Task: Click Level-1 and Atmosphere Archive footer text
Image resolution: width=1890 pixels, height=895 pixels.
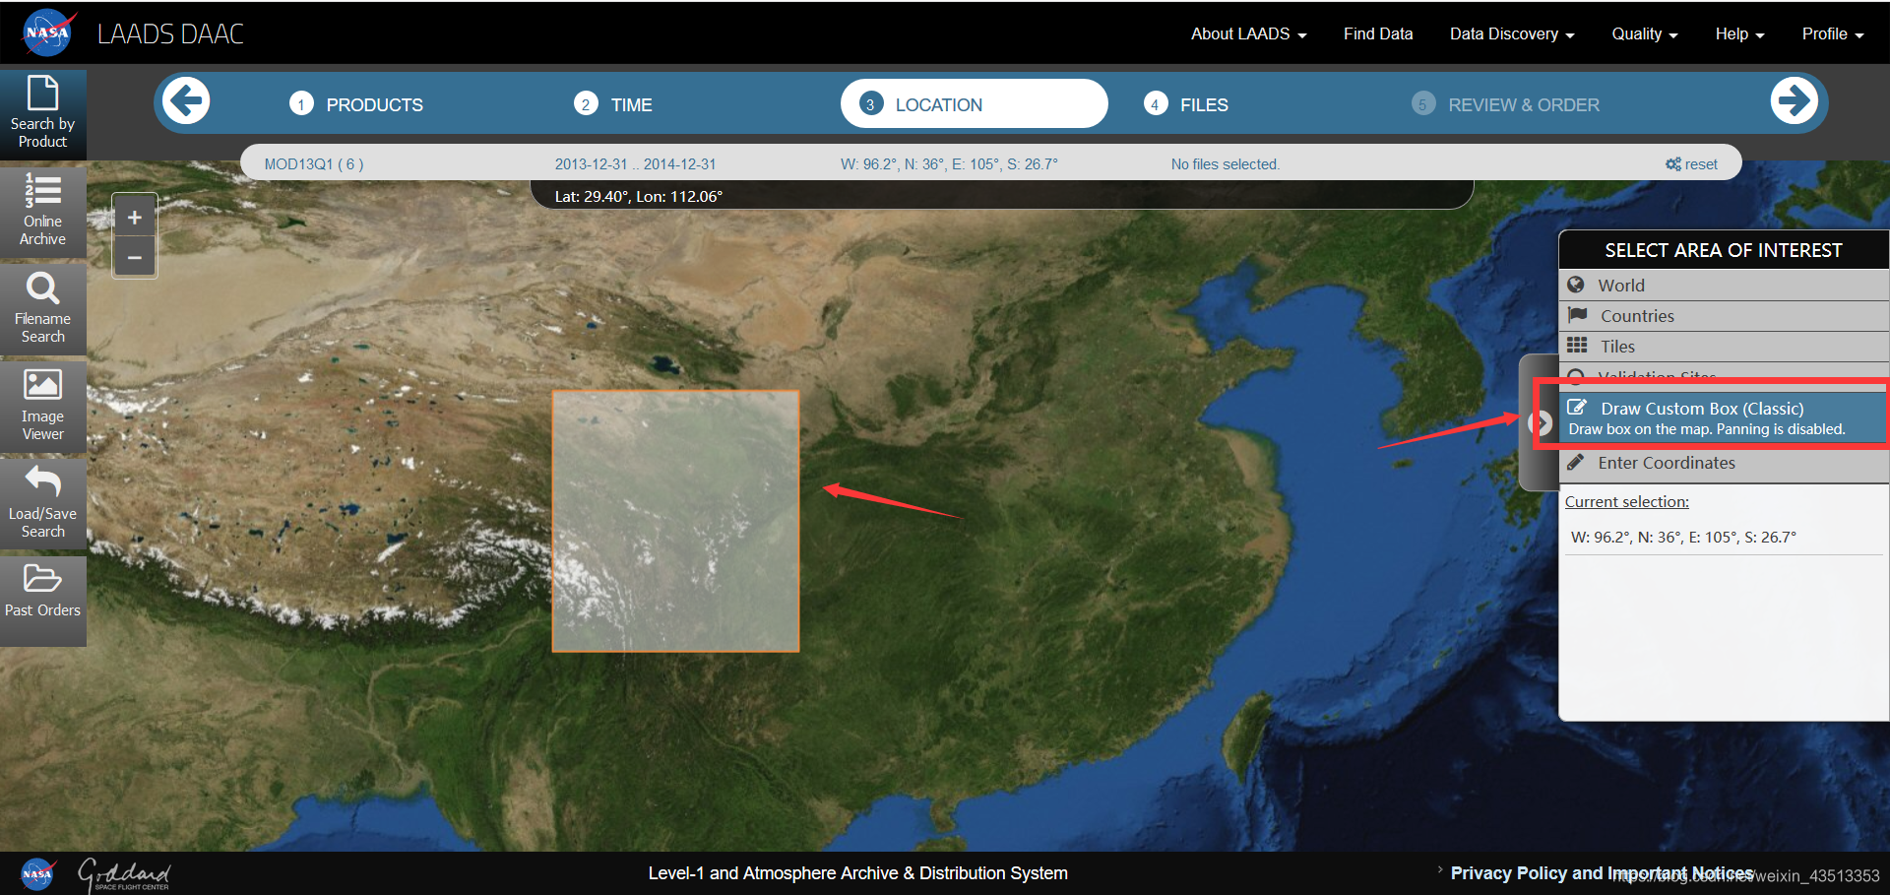Action: pyautogui.click(x=857, y=873)
